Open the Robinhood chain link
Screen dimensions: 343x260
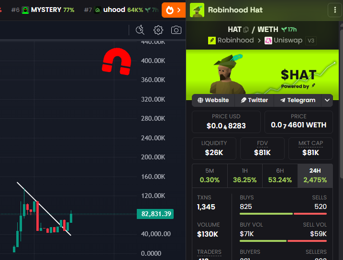pyautogui.click(x=231, y=41)
